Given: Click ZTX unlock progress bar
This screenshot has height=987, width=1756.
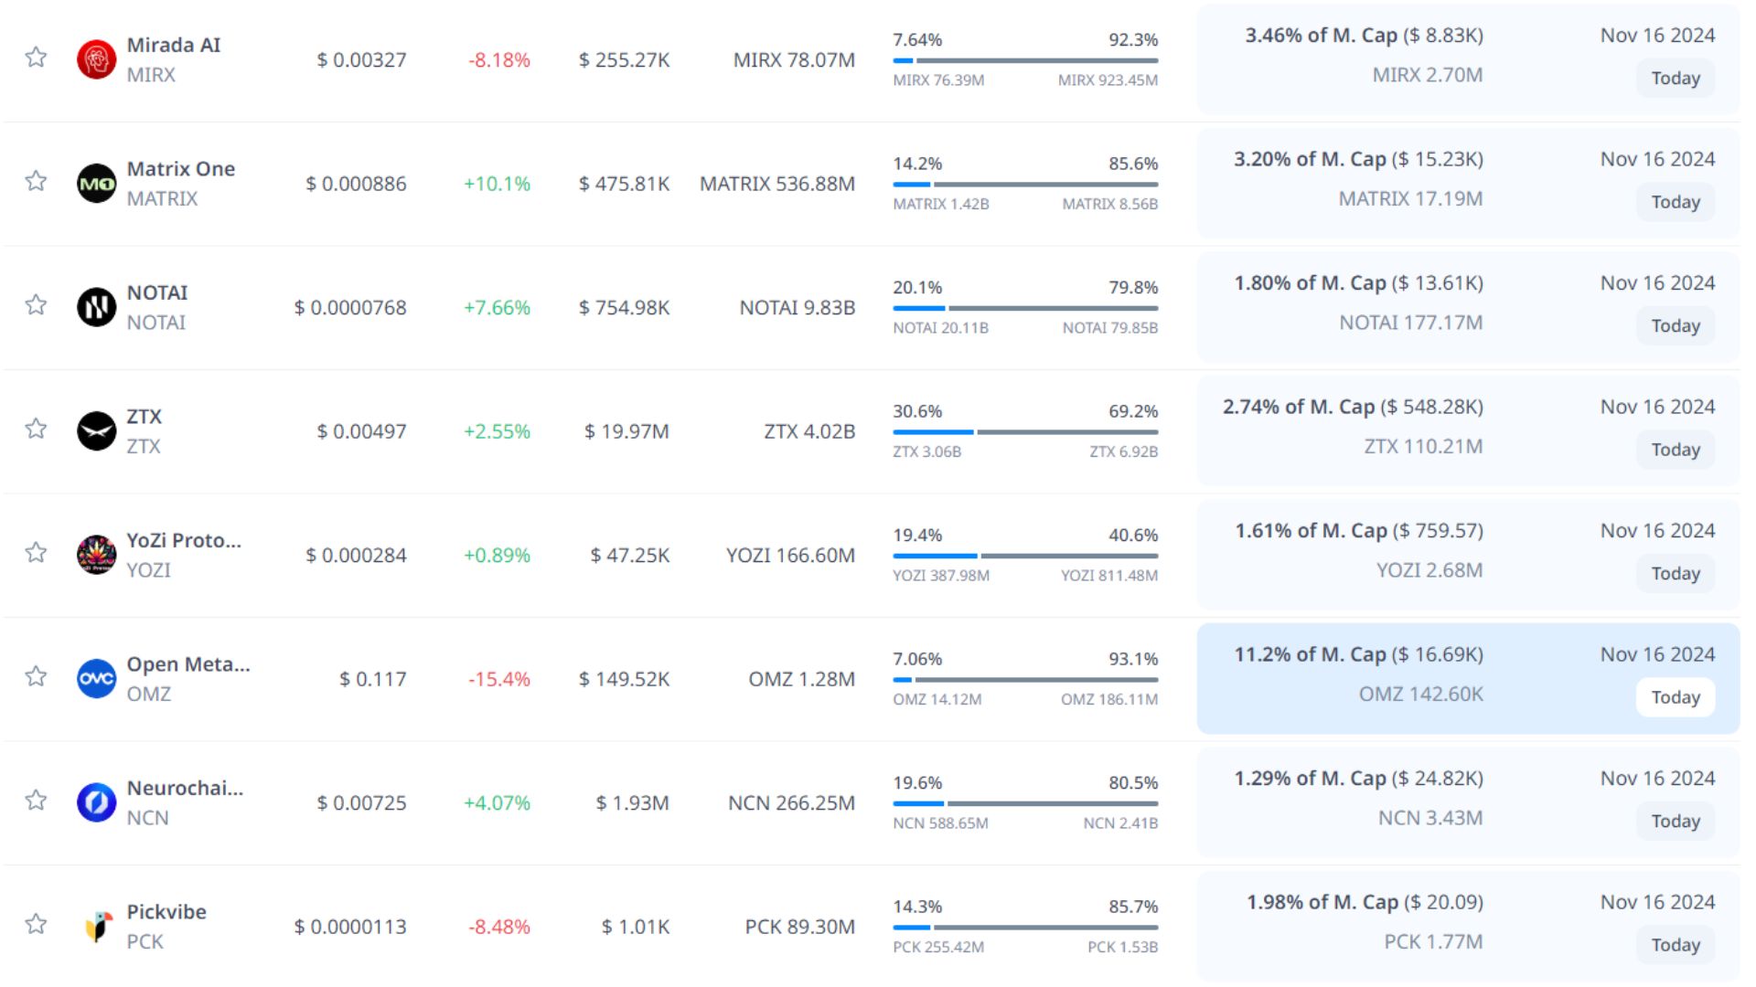Looking at the screenshot, I should (1025, 432).
